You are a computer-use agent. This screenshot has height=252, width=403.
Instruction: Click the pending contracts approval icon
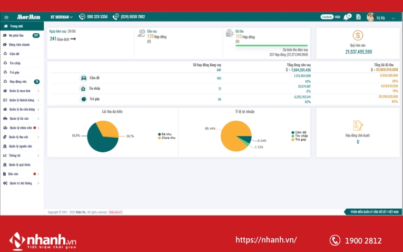point(358,125)
